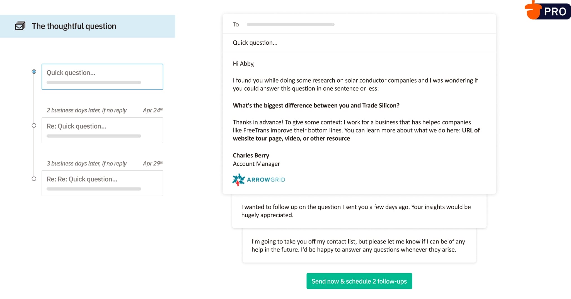
Task: Edit the "Quick question..." subject line
Action: click(x=255, y=42)
